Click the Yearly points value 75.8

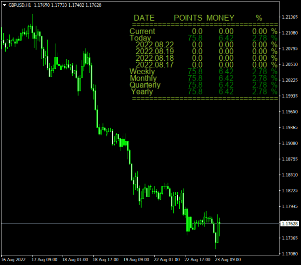[195, 92]
